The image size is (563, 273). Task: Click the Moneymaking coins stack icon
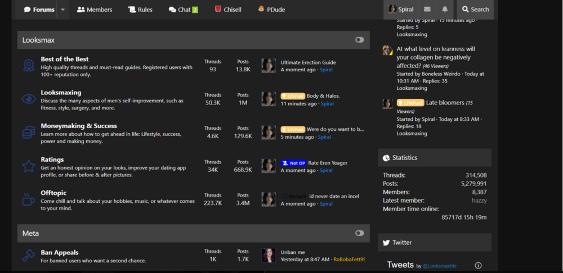click(28, 133)
